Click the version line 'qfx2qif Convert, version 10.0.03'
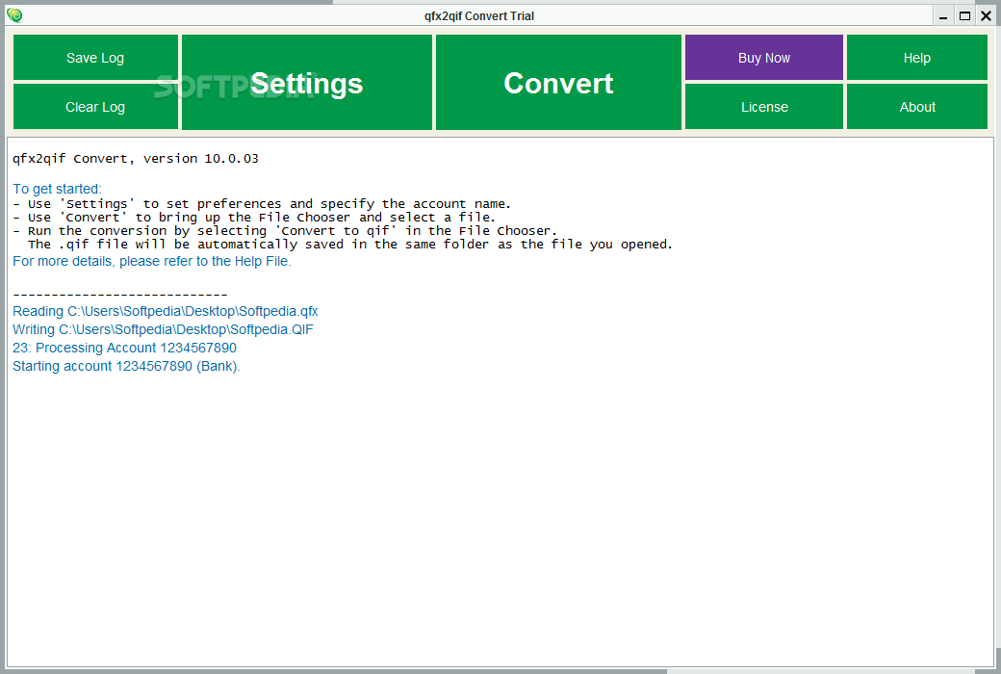 click(136, 159)
